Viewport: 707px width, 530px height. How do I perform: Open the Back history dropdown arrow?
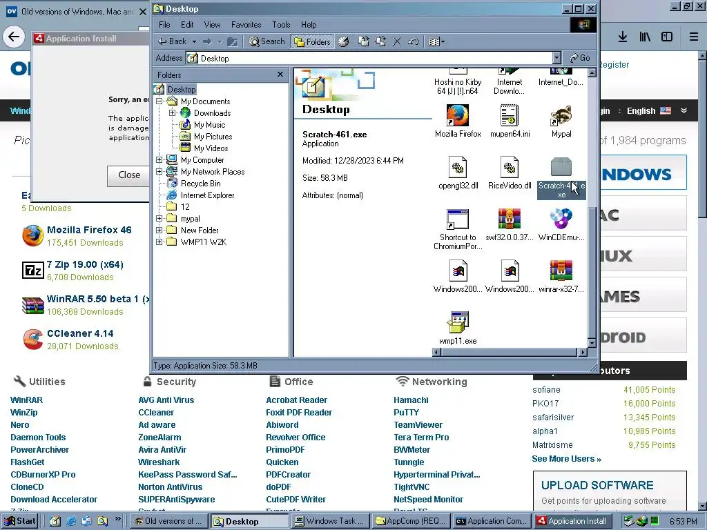[x=194, y=41]
